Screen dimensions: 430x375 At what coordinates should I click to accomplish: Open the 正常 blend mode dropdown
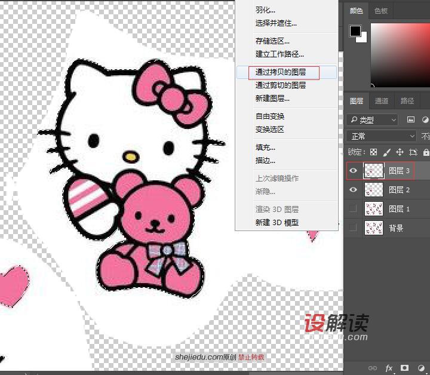[x=382, y=136]
